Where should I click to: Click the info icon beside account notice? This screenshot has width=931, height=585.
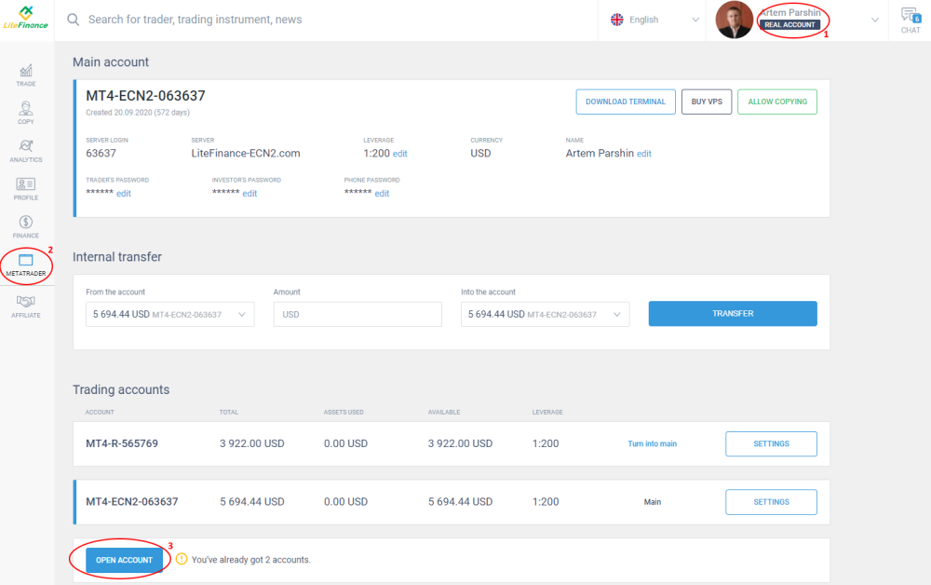(x=182, y=559)
